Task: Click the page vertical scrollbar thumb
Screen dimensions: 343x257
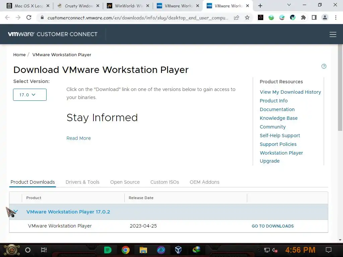Action: click(x=340, y=88)
